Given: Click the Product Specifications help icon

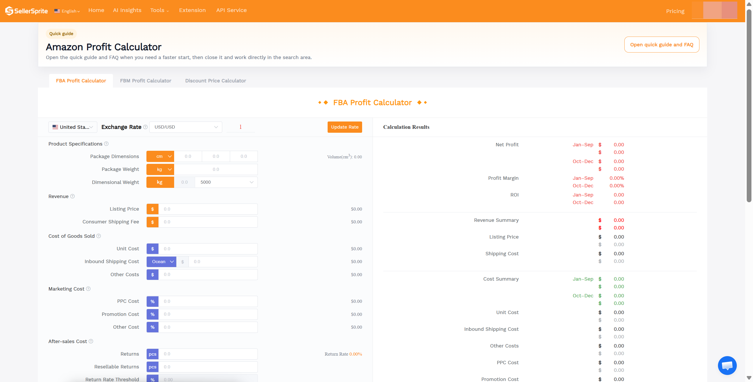Looking at the screenshot, I should pyautogui.click(x=106, y=144).
